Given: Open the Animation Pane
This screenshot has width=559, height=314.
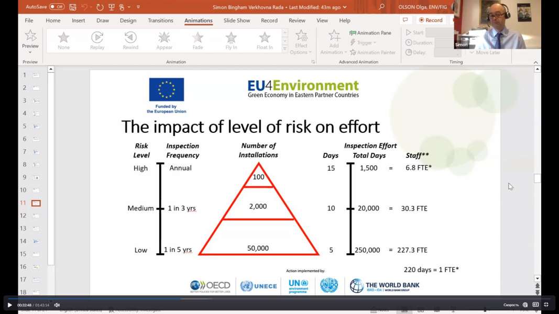Looking at the screenshot, I should click(x=370, y=33).
